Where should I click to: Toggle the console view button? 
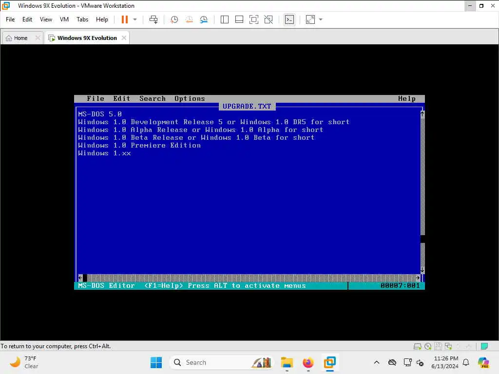(x=289, y=19)
